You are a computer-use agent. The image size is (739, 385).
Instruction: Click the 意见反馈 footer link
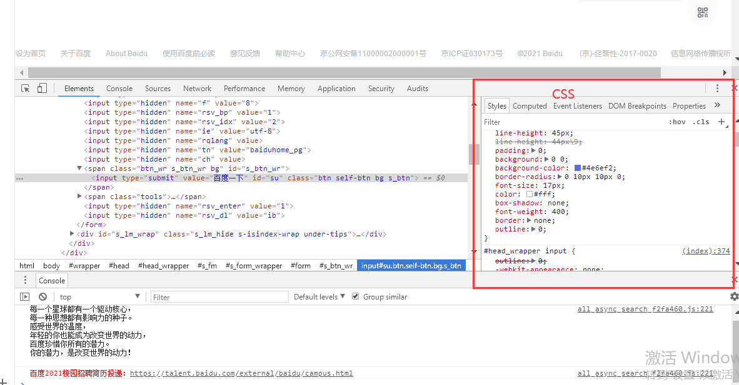pos(244,54)
